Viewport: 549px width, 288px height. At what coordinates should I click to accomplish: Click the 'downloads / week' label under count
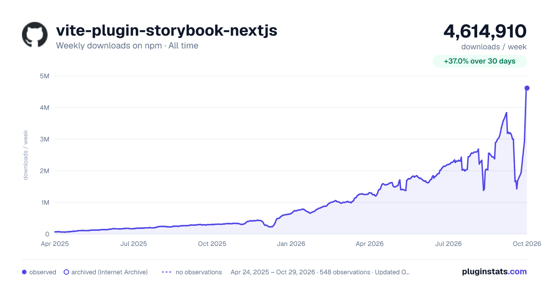coord(494,47)
